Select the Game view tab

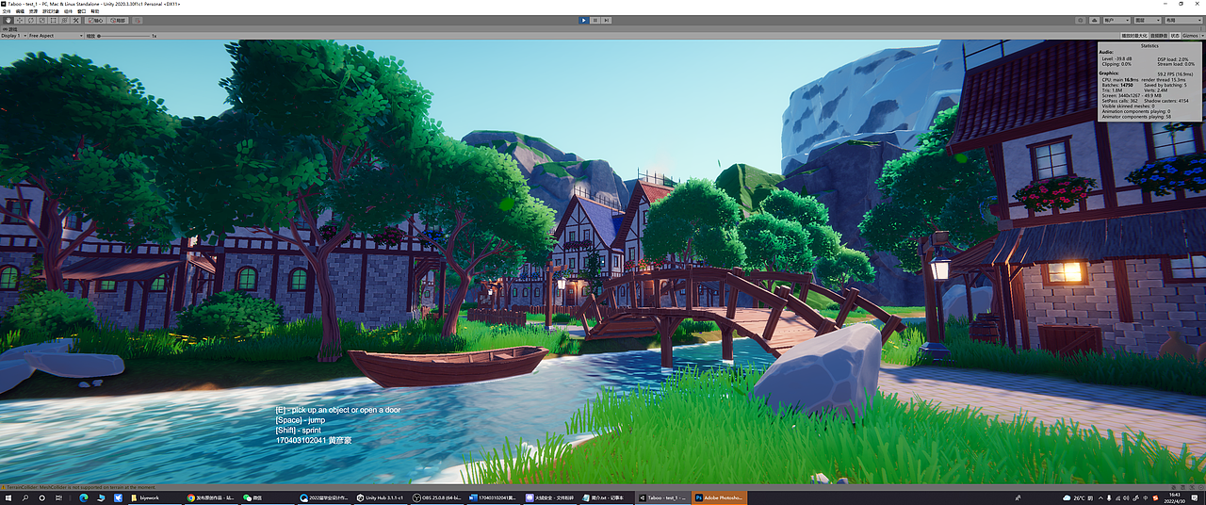10,29
